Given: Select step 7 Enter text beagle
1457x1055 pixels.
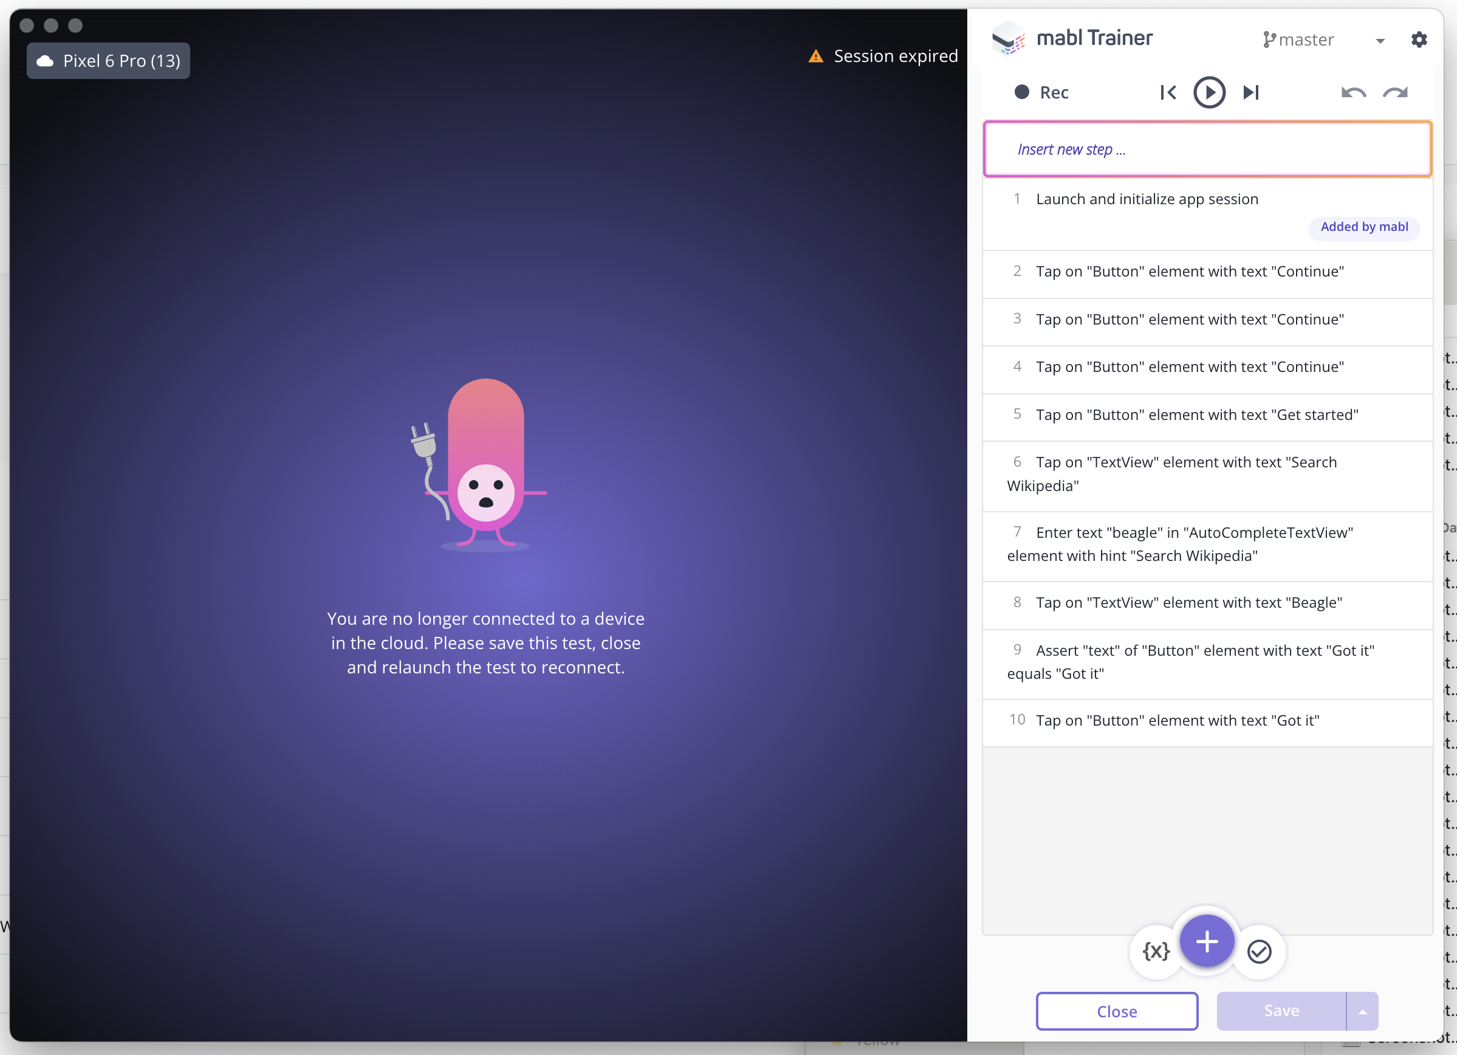Looking at the screenshot, I should pos(1180,544).
